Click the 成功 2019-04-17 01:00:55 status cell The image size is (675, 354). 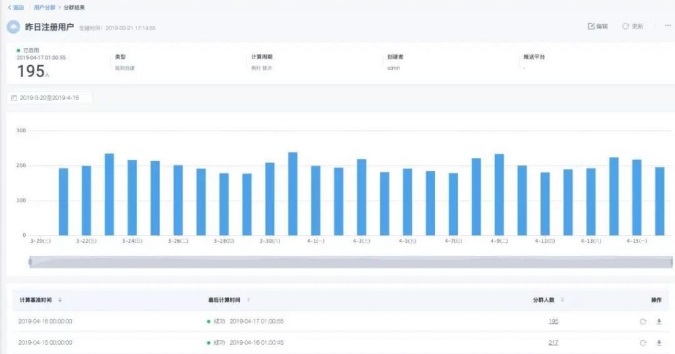tap(245, 321)
